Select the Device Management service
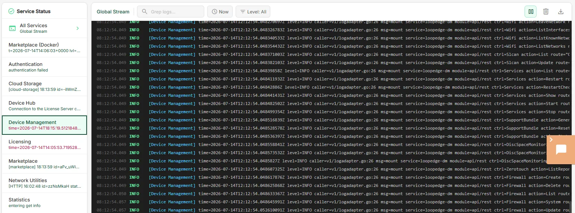This screenshot has height=213, width=575. (x=44, y=125)
